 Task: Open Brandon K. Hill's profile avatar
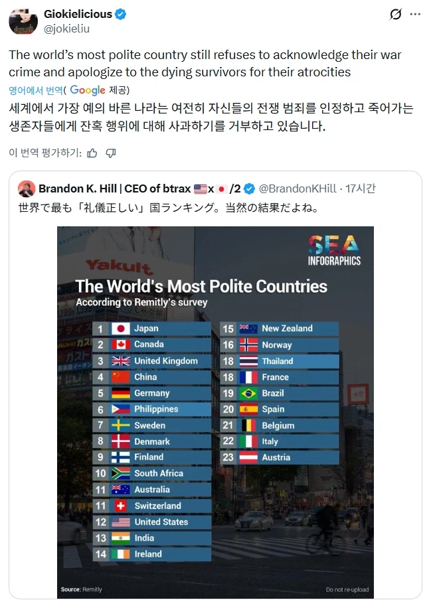27,189
